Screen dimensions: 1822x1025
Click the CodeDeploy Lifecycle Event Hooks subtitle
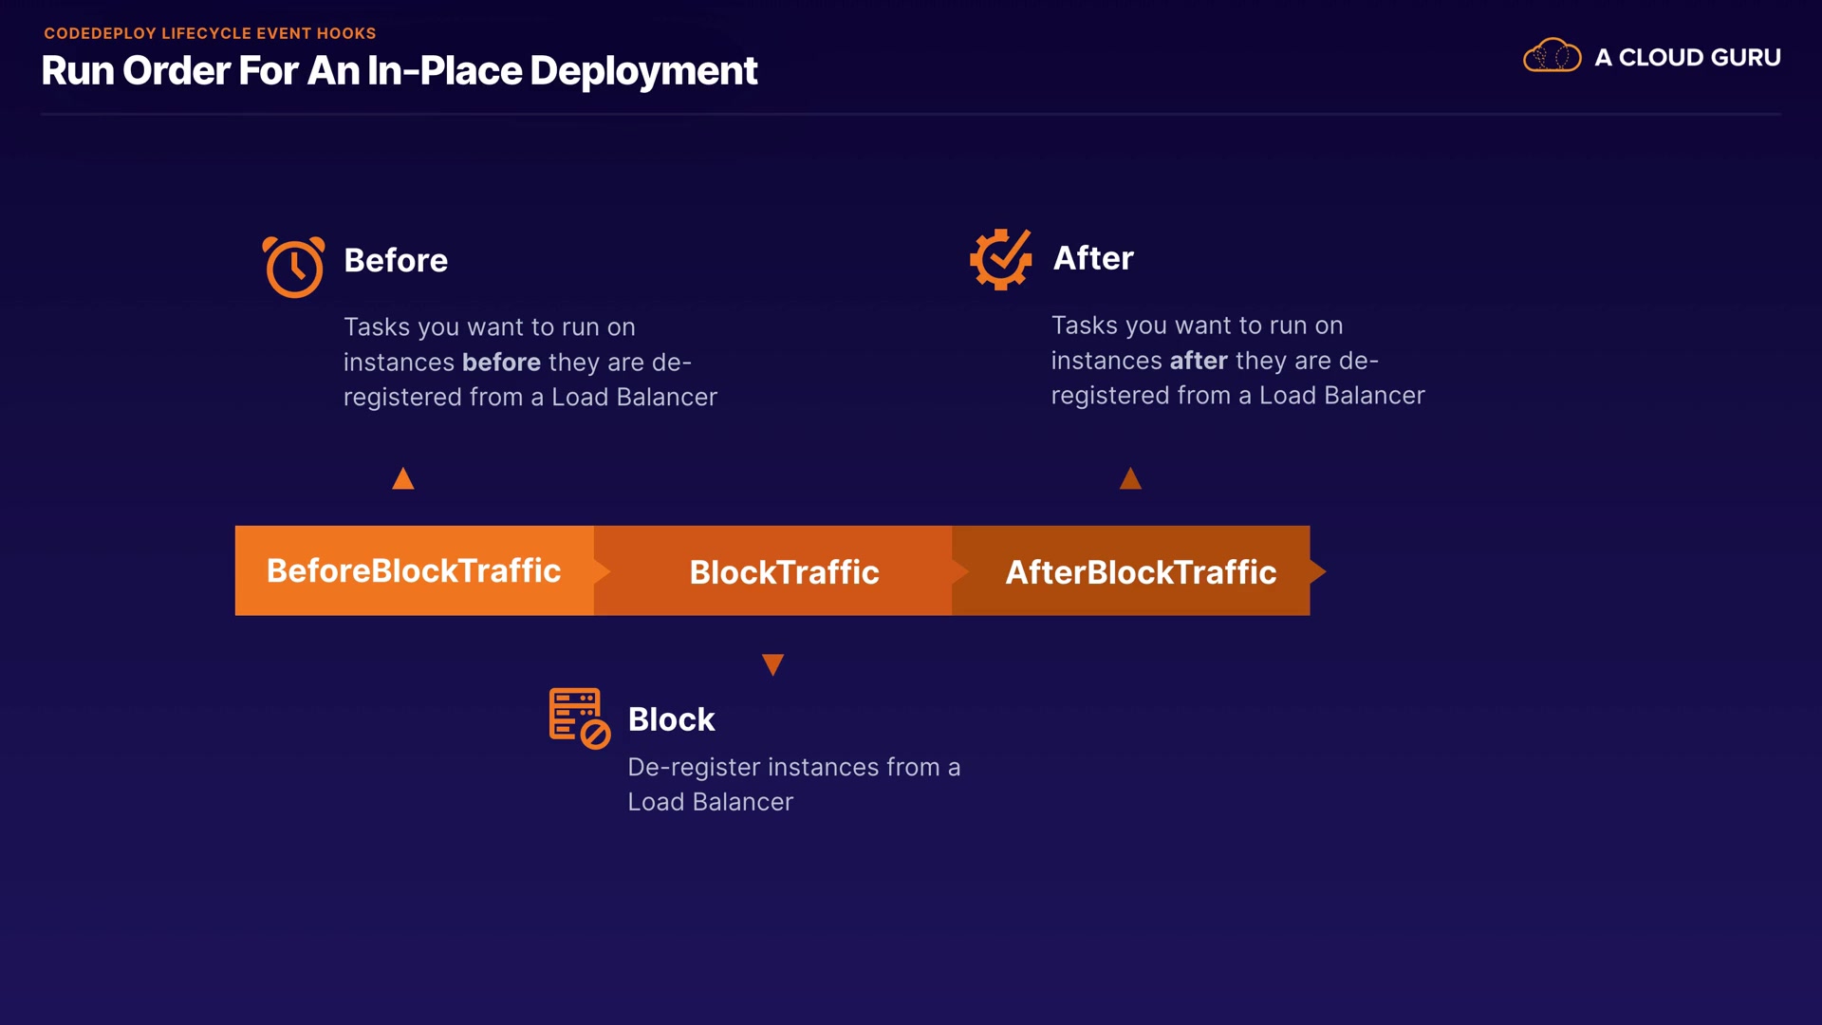click(x=210, y=33)
